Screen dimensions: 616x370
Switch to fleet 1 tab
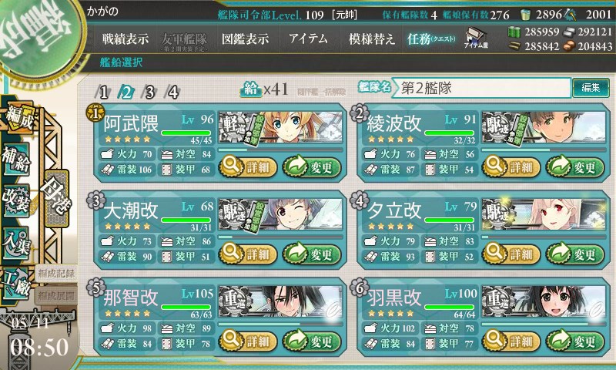coord(103,92)
